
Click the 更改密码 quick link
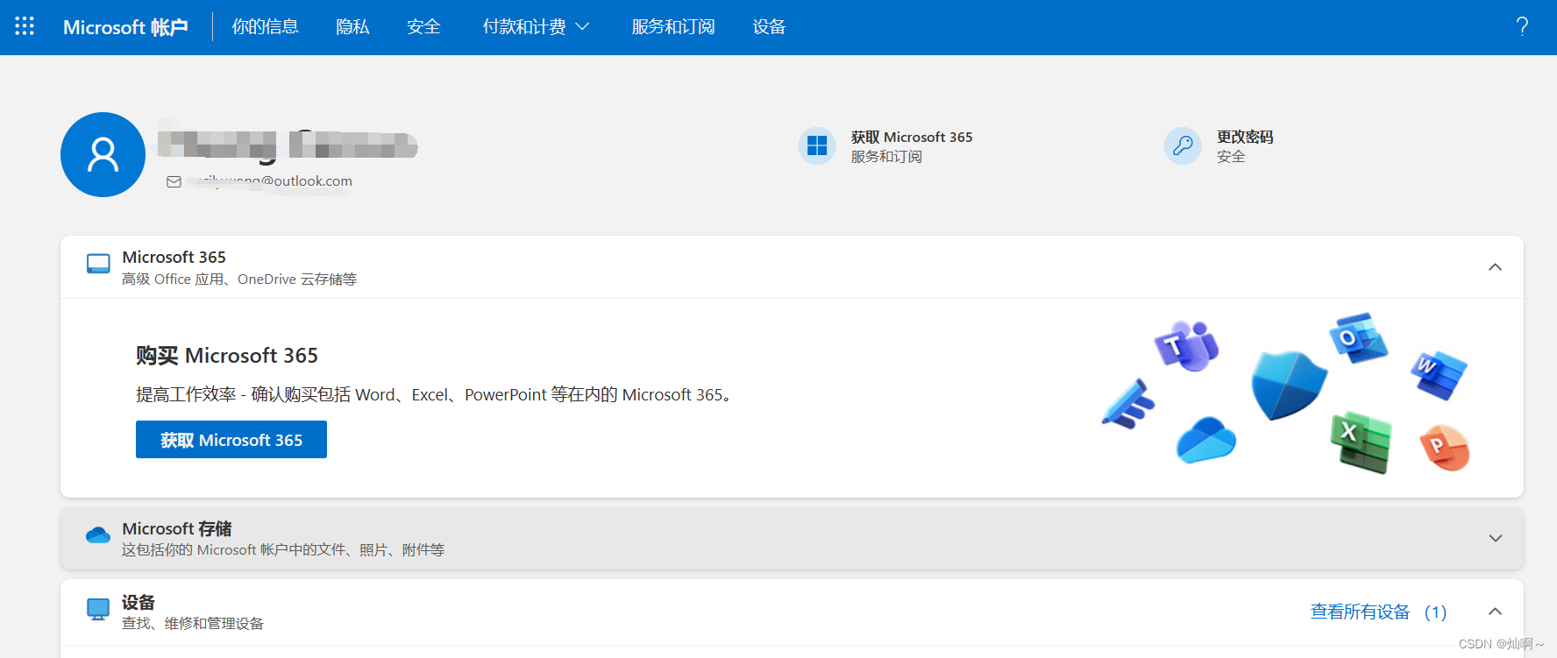coord(1245,137)
